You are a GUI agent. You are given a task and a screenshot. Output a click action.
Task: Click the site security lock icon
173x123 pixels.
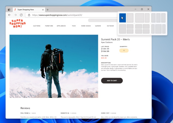pyautogui.click(x=29, y=15)
